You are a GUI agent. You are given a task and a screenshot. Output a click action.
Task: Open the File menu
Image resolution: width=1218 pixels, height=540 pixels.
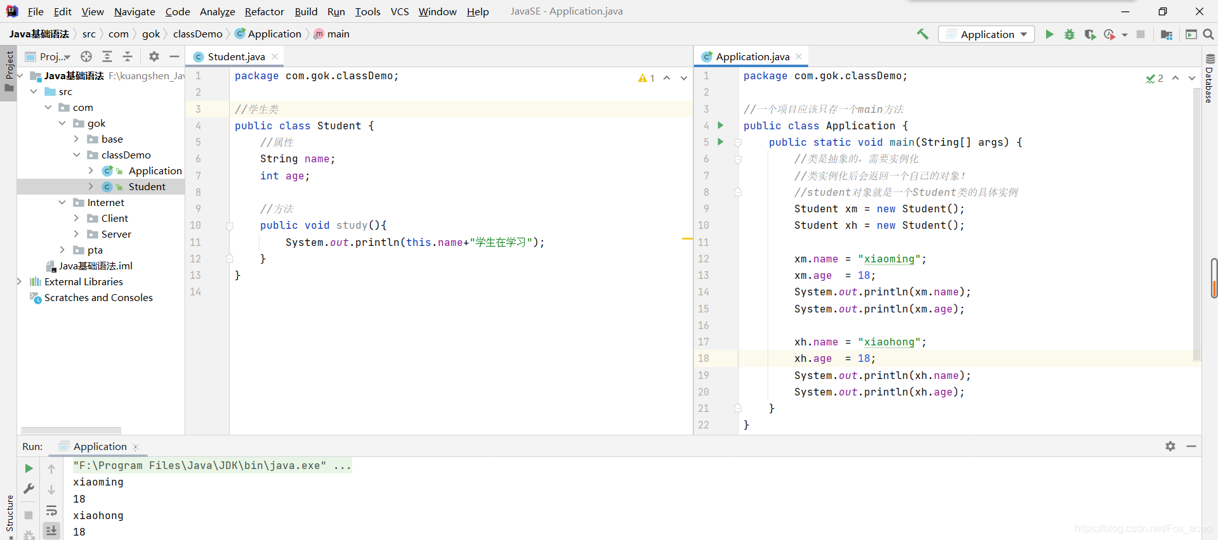click(x=36, y=11)
